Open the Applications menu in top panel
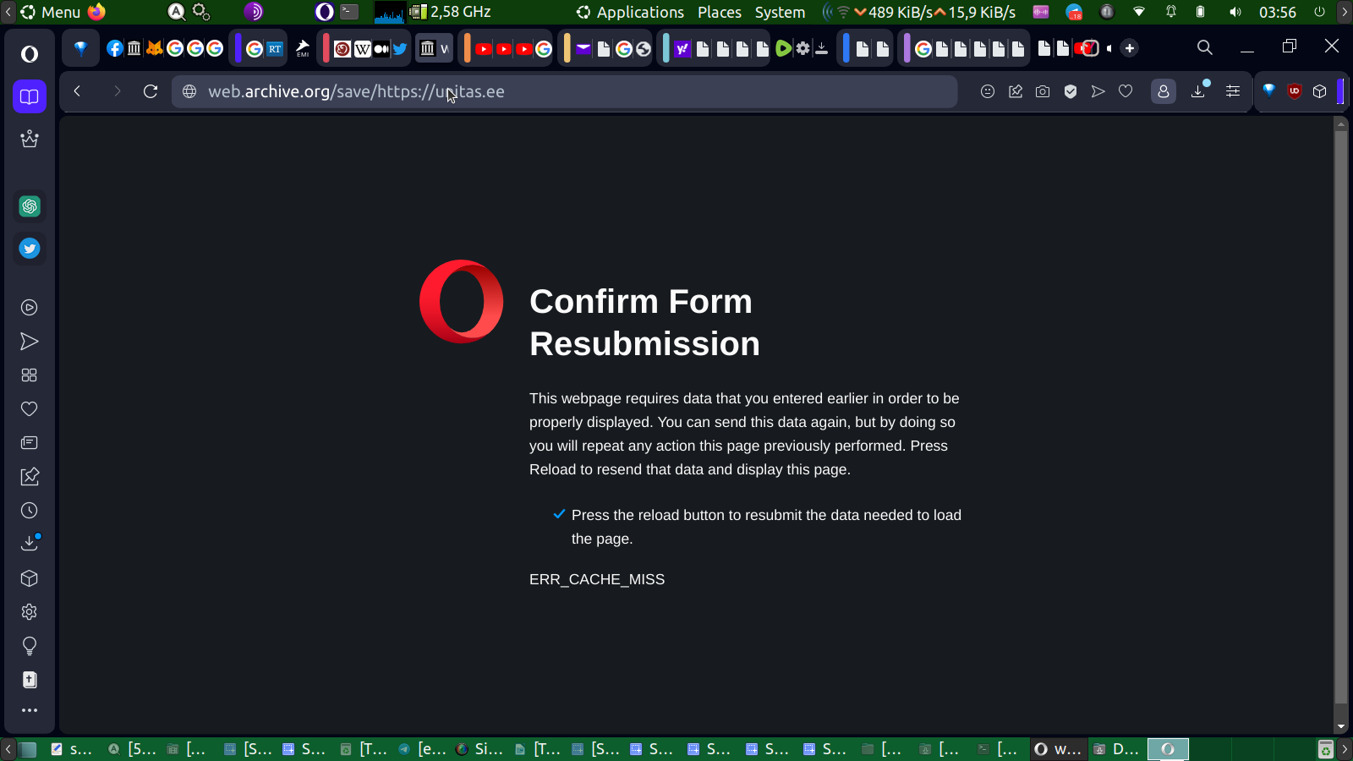This screenshot has height=761, width=1353. click(x=630, y=12)
